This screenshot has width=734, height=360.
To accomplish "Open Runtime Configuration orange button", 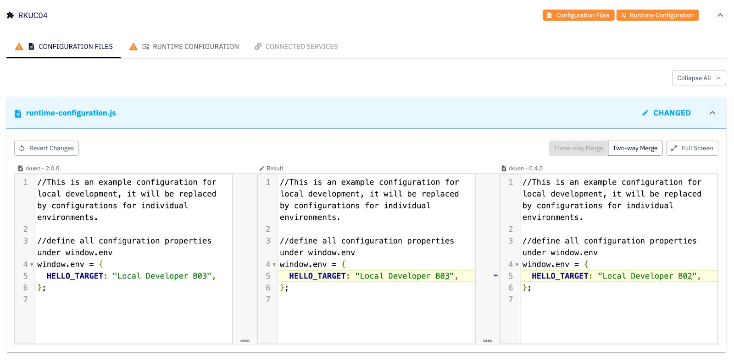I will (x=657, y=15).
